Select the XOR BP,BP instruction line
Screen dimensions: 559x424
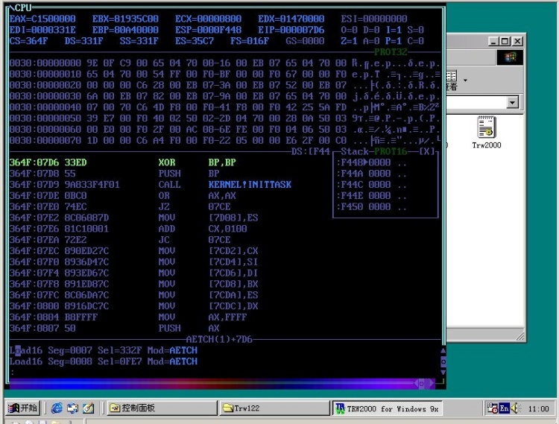pos(123,162)
